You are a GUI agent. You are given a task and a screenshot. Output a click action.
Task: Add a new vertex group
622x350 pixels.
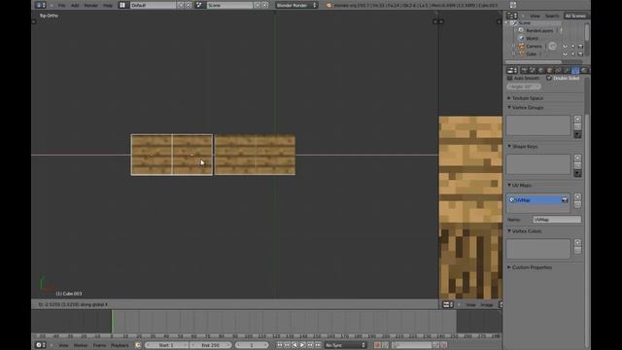click(x=577, y=119)
